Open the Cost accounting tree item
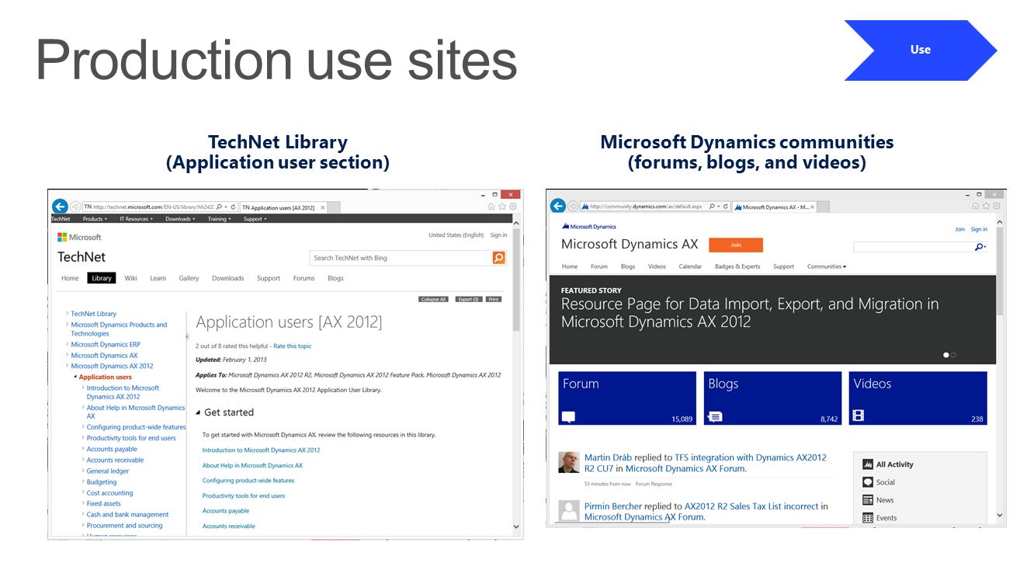1013x570 pixels. pyautogui.click(x=110, y=493)
